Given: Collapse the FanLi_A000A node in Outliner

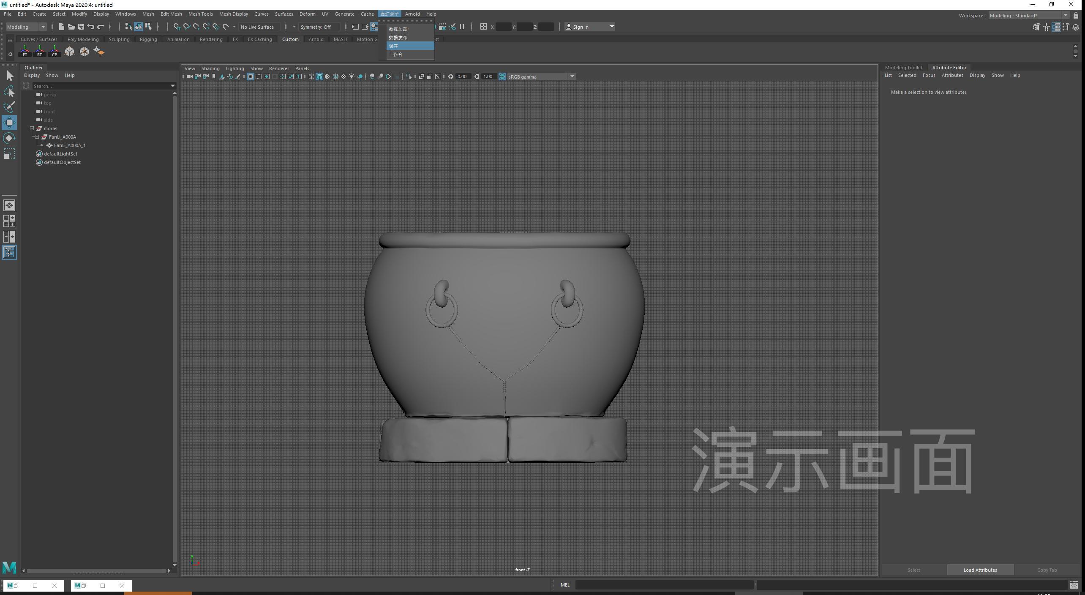Looking at the screenshot, I should pyautogui.click(x=37, y=137).
